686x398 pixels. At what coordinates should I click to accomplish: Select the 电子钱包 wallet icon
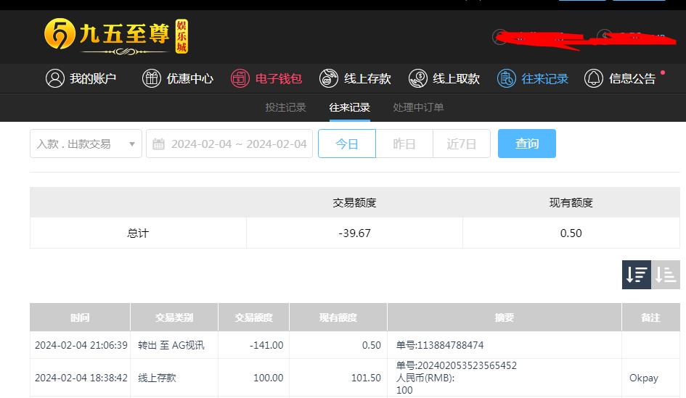(x=240, y=78)
